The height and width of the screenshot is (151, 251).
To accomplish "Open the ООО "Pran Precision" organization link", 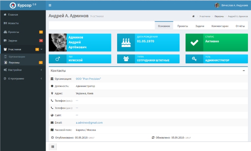I will coord(88,79).
